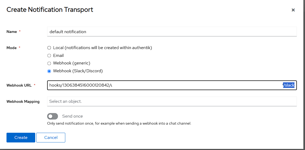This screenshot has width=305, height=150.
Task: Close the Create Notification Transport dialog
Action: [x=293, y=10]
